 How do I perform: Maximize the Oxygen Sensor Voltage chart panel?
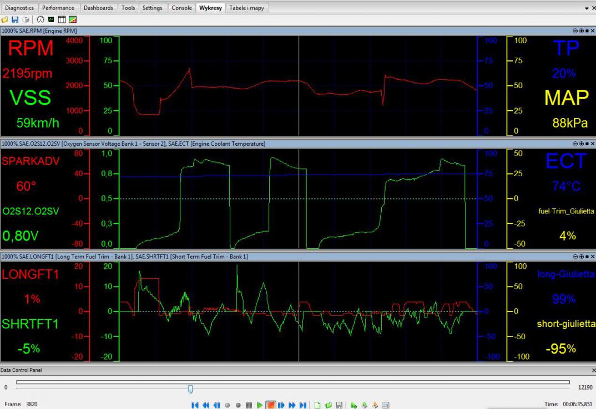[587, 144]
